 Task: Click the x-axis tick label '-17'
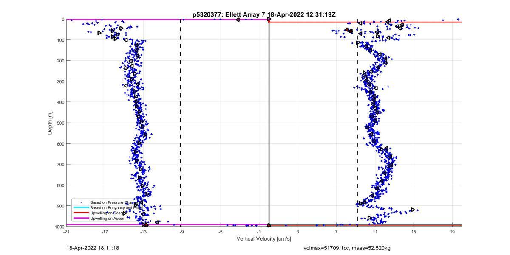105,232
